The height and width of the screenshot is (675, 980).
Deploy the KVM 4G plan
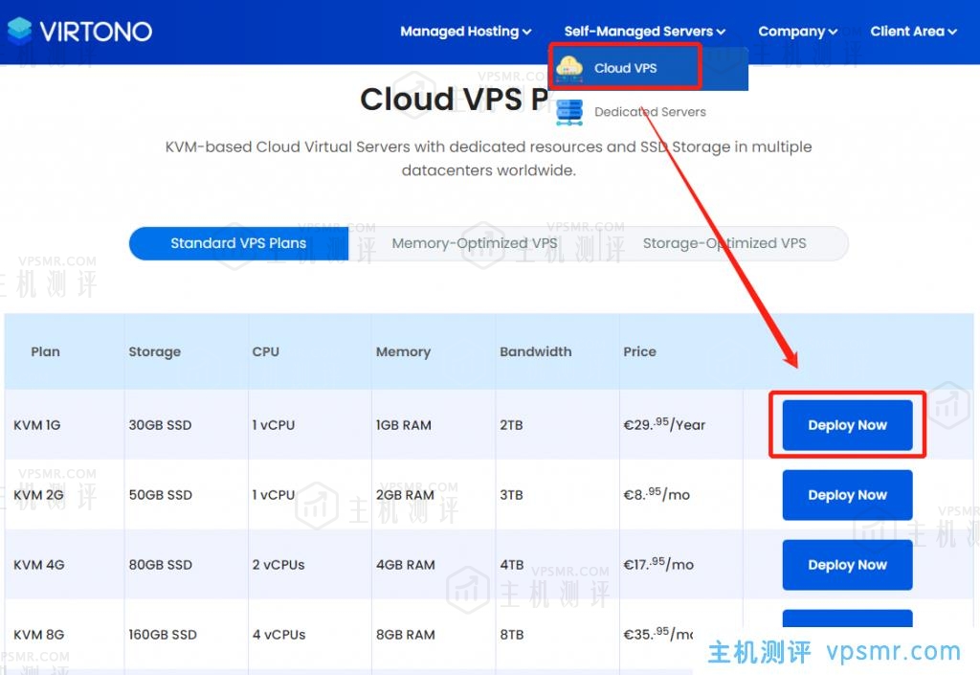coord(847,565)
